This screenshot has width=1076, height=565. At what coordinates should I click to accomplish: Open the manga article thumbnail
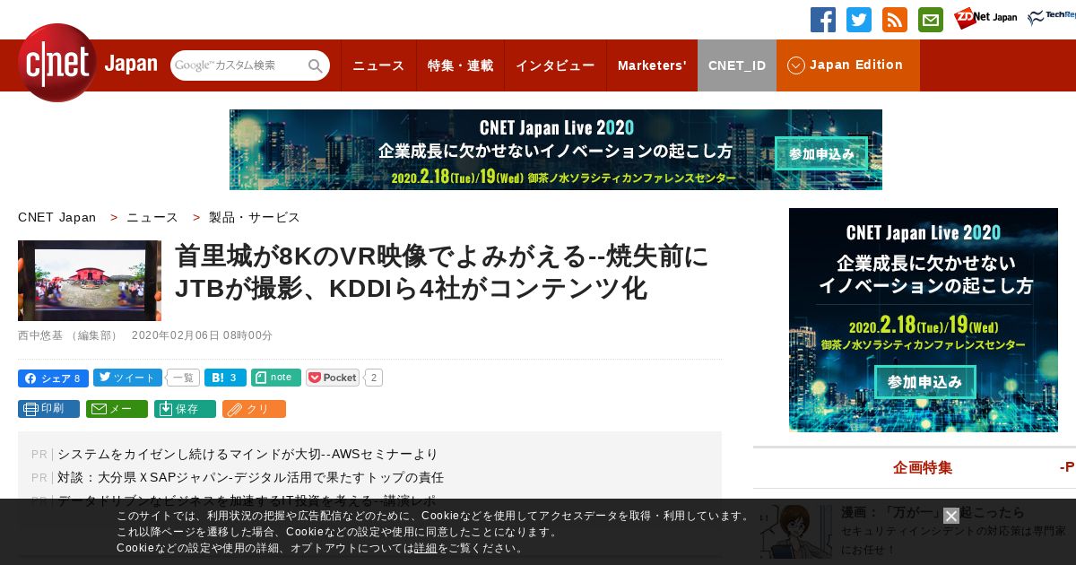coord(796,531)
